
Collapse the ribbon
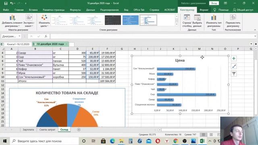click(255, 30)
